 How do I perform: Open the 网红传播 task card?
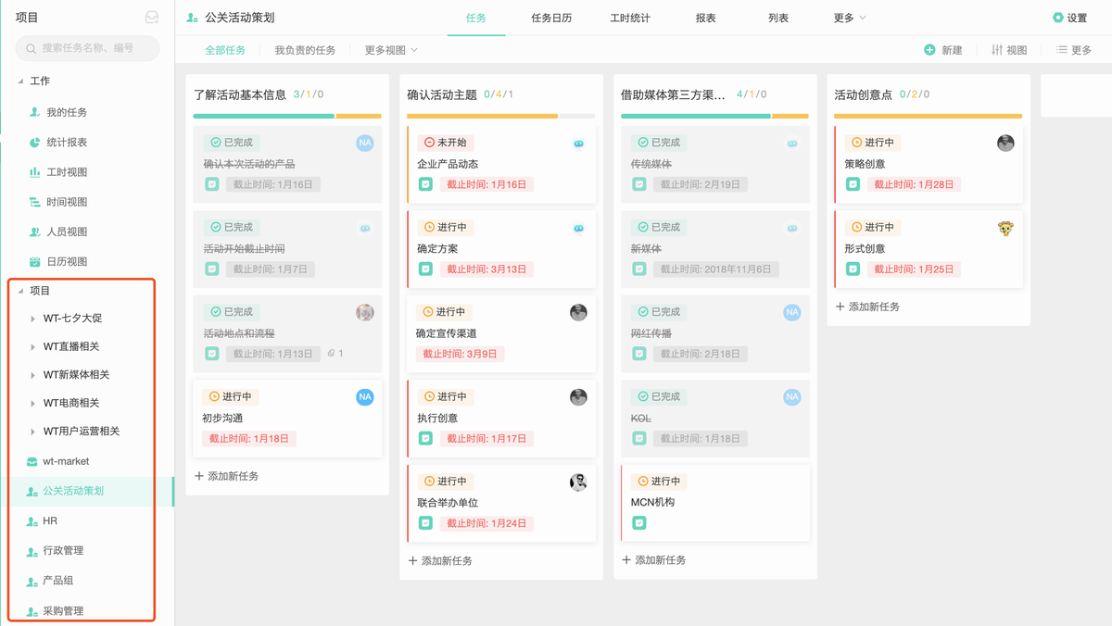(715, 333)
